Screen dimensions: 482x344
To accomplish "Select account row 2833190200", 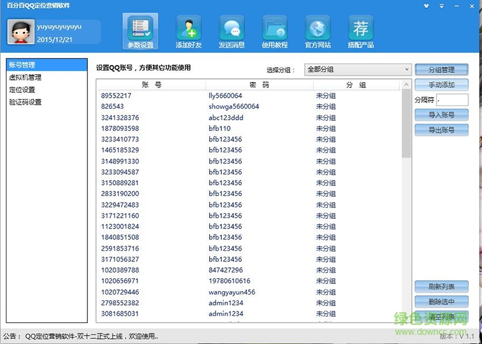I will click(x=249, y=193).
